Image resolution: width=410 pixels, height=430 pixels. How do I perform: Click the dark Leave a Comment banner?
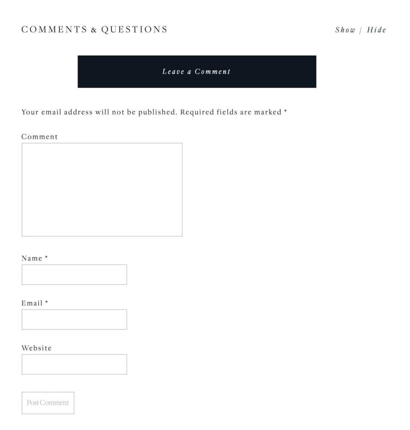tap(196, 71)
